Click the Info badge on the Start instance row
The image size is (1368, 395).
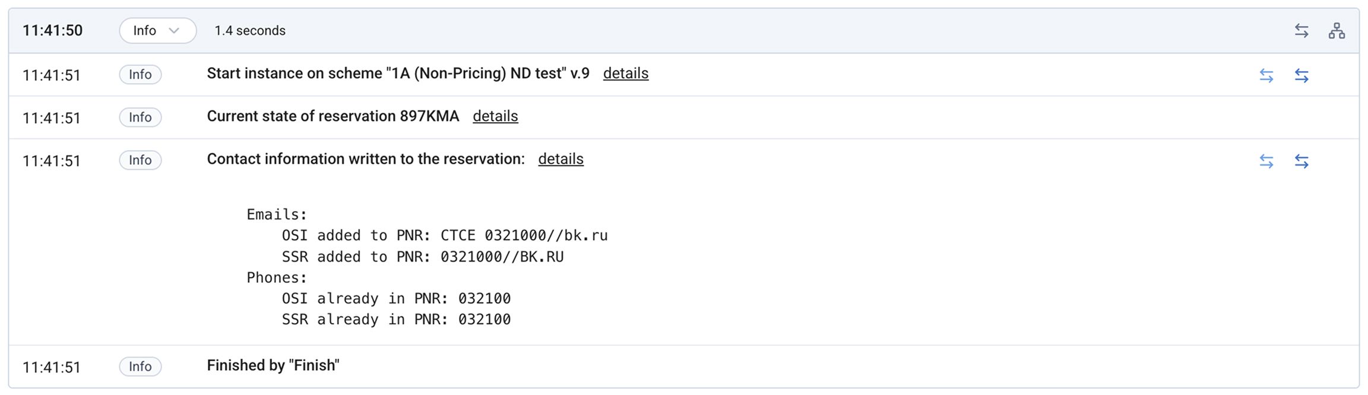click(140, 75)
